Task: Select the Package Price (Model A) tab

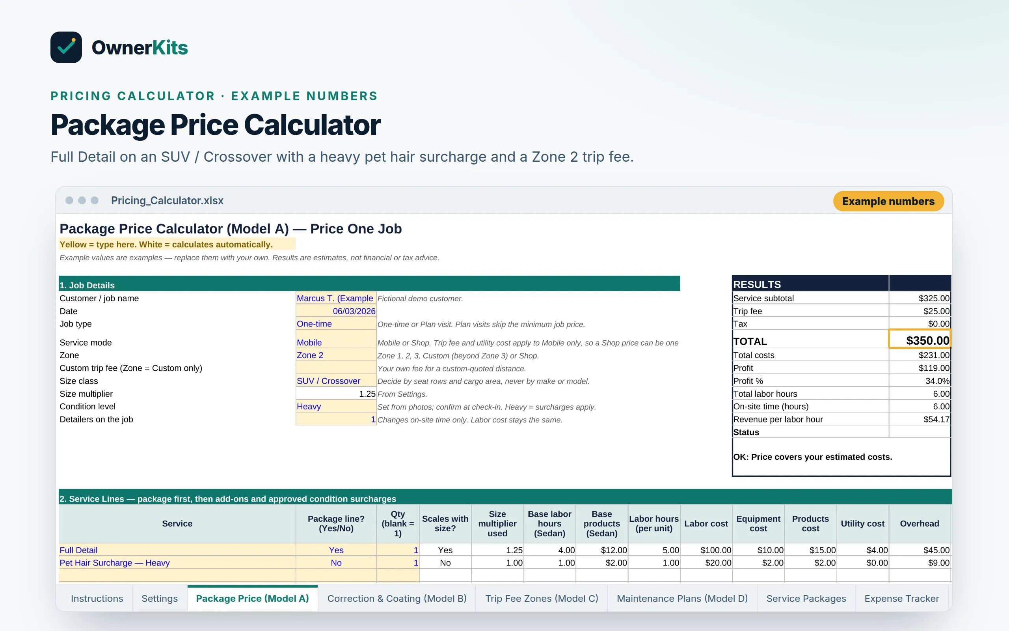Action: (252, 598)
